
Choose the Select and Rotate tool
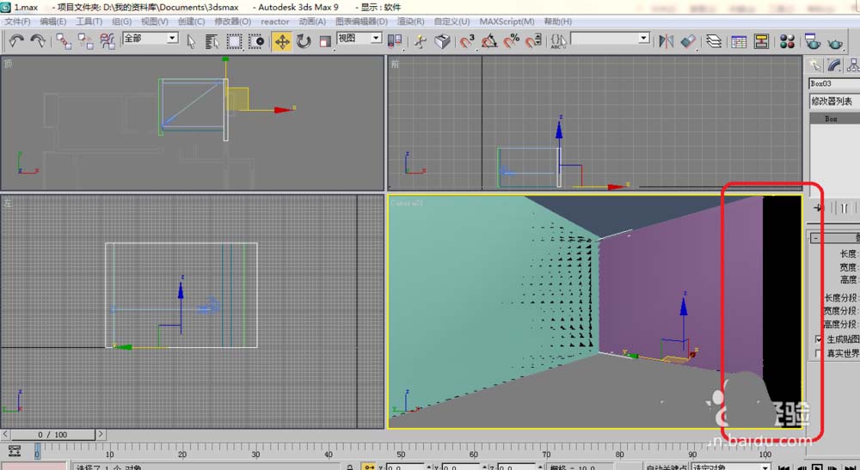(x=303, y=40)
